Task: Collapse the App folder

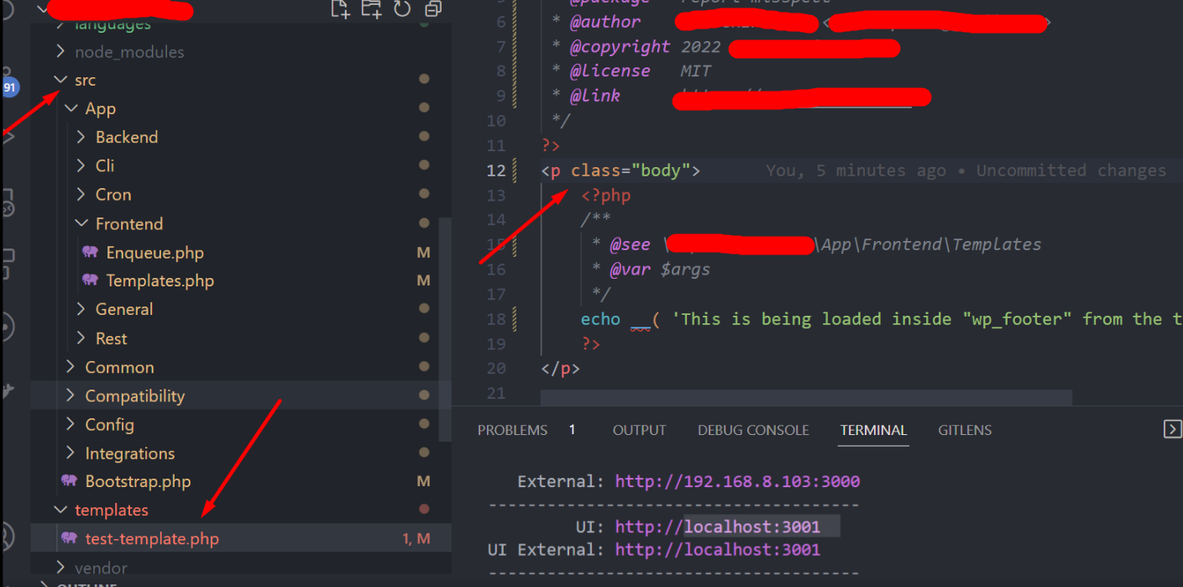Action: [x=71, y=108]
